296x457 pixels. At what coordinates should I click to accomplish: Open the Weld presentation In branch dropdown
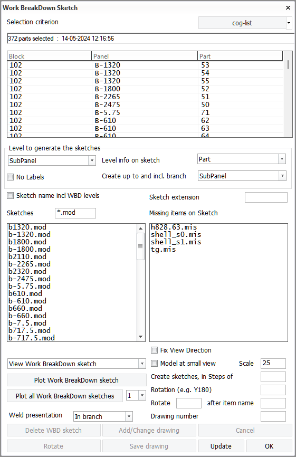[129, 416]
